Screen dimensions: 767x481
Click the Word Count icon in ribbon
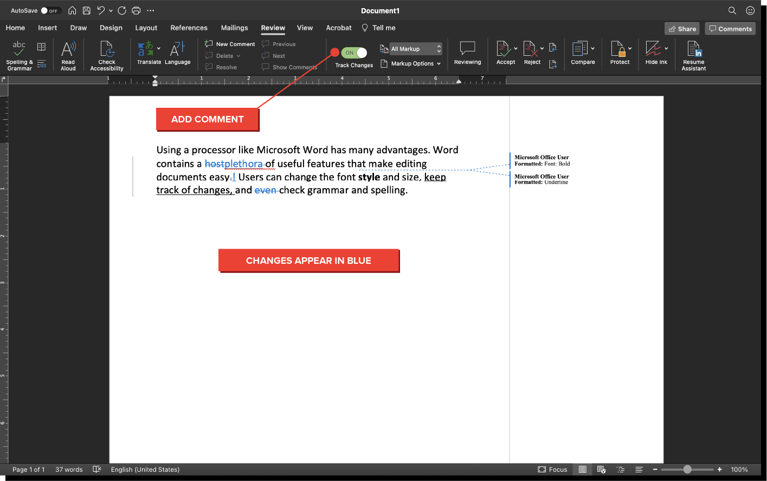click(x=41, y=64)
